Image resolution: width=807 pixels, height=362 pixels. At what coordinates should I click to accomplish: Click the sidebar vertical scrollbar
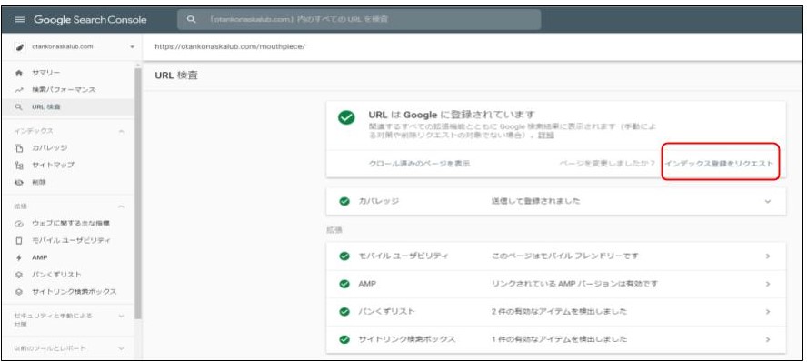[x=137, y=193]
